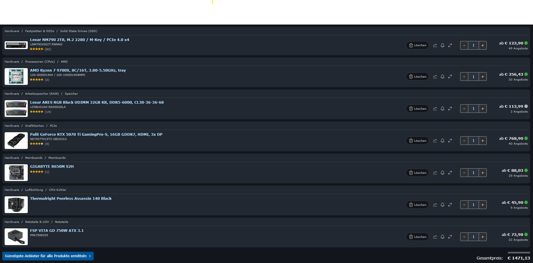Viewport: 533px width, 263px height.
Task: Open price history chart for Palit RTX 5070 Ti
Action: [x=435, y=141]
